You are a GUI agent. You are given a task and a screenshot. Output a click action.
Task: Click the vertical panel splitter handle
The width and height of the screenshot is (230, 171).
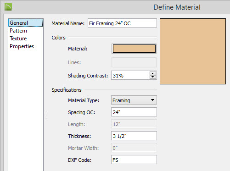click(x=46, y=115)
